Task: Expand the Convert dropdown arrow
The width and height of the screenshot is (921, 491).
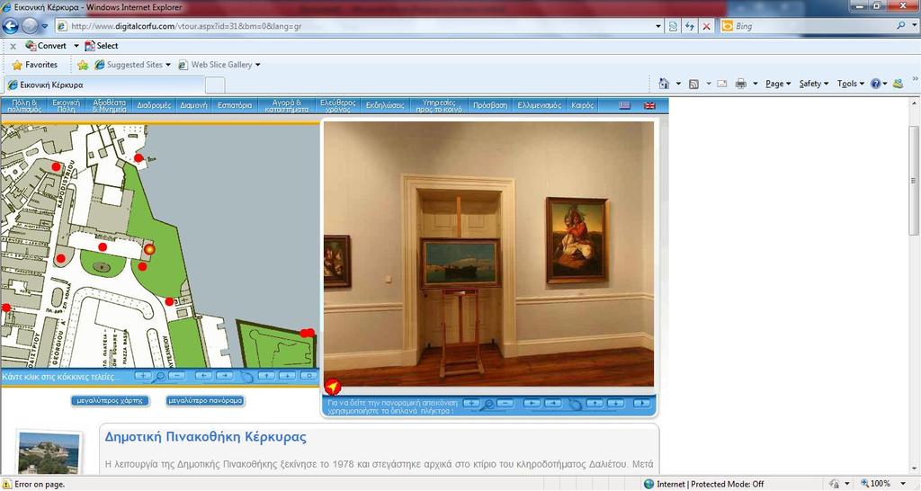Action: pyautogui.click(x=76, y=46)
